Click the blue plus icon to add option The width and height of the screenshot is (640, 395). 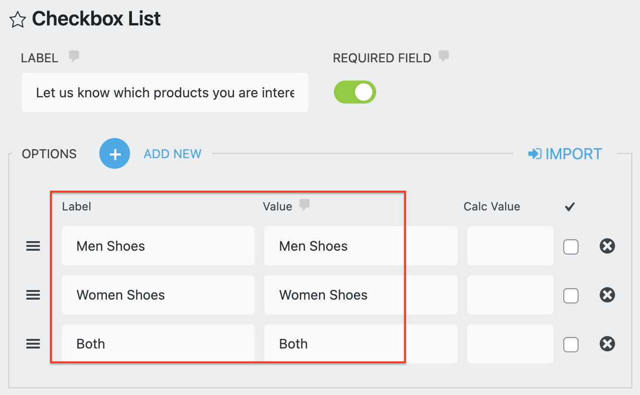[x=115, y=153]
